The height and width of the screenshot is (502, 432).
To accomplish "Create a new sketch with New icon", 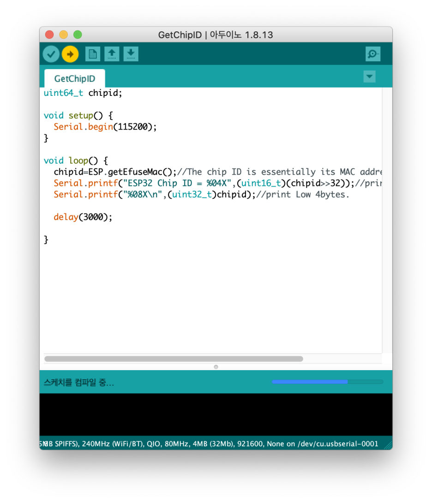I will pyautogui.click(x=93, y=54).
